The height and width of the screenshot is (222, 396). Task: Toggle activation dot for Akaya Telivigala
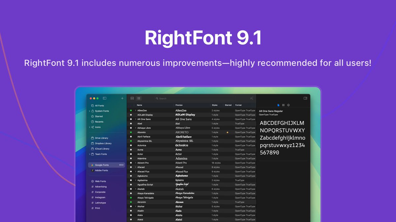click(131, 198)
